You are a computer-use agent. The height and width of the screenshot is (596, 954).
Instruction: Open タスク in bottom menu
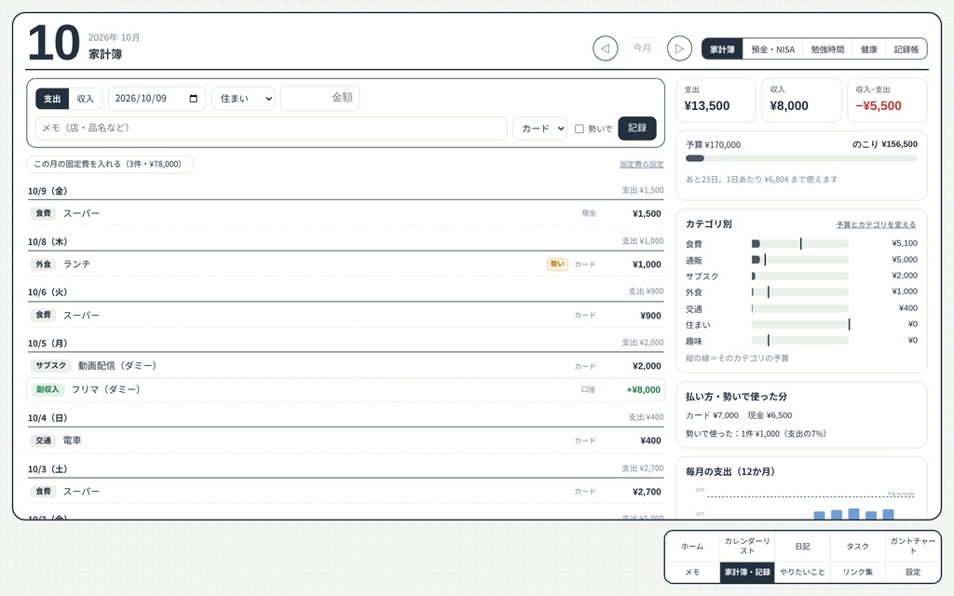click(x=857, y=546)
